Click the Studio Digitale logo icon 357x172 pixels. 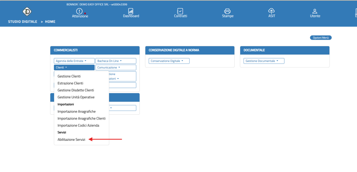click(27, 12)
